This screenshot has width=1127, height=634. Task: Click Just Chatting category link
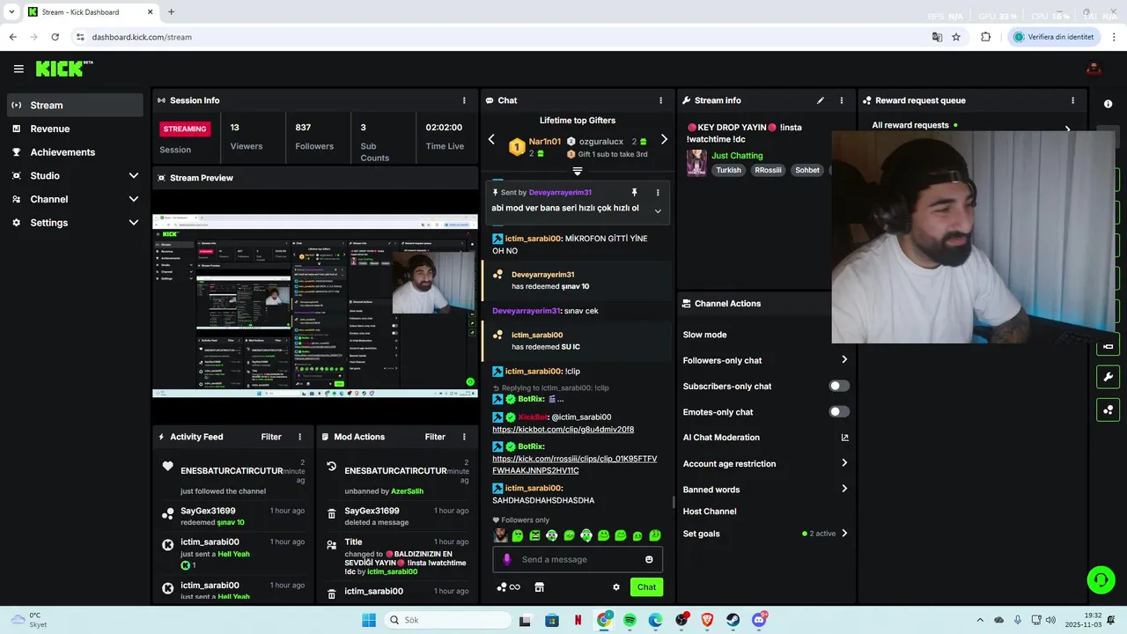pos(737,156)
